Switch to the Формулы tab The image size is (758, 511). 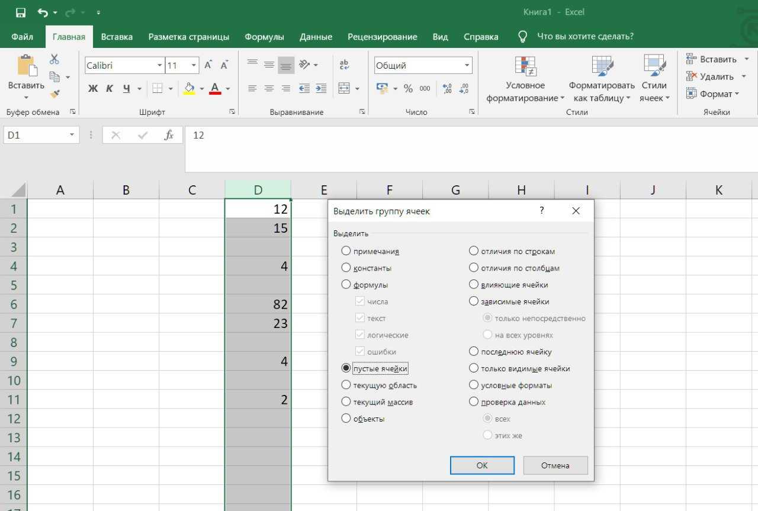[264, 37]
